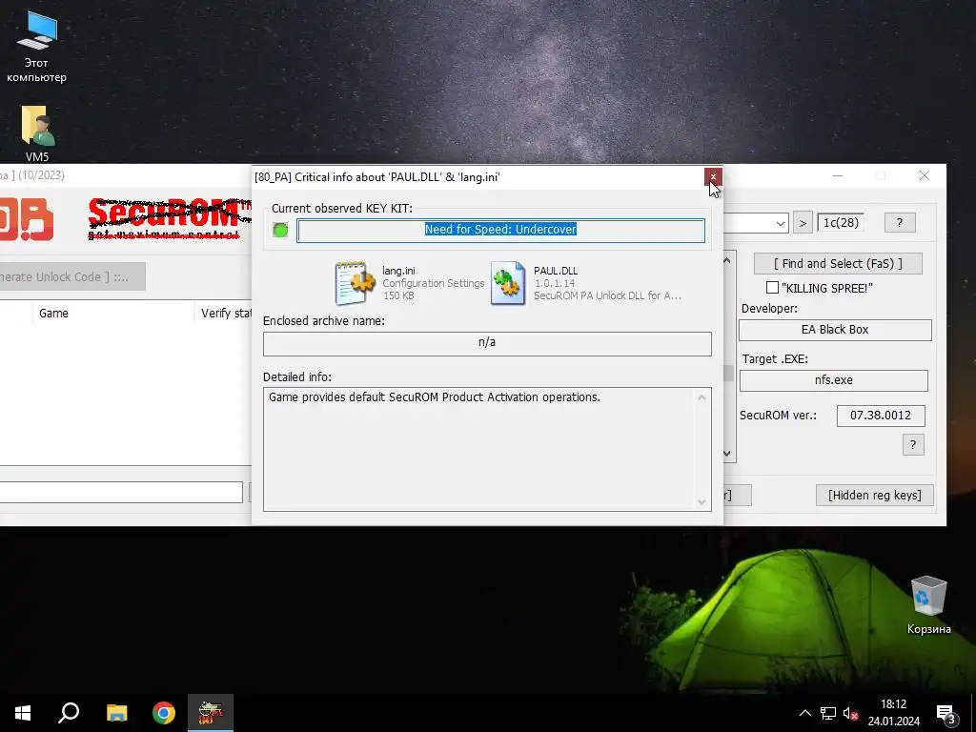Click the green status indicator

click(280, 231)
